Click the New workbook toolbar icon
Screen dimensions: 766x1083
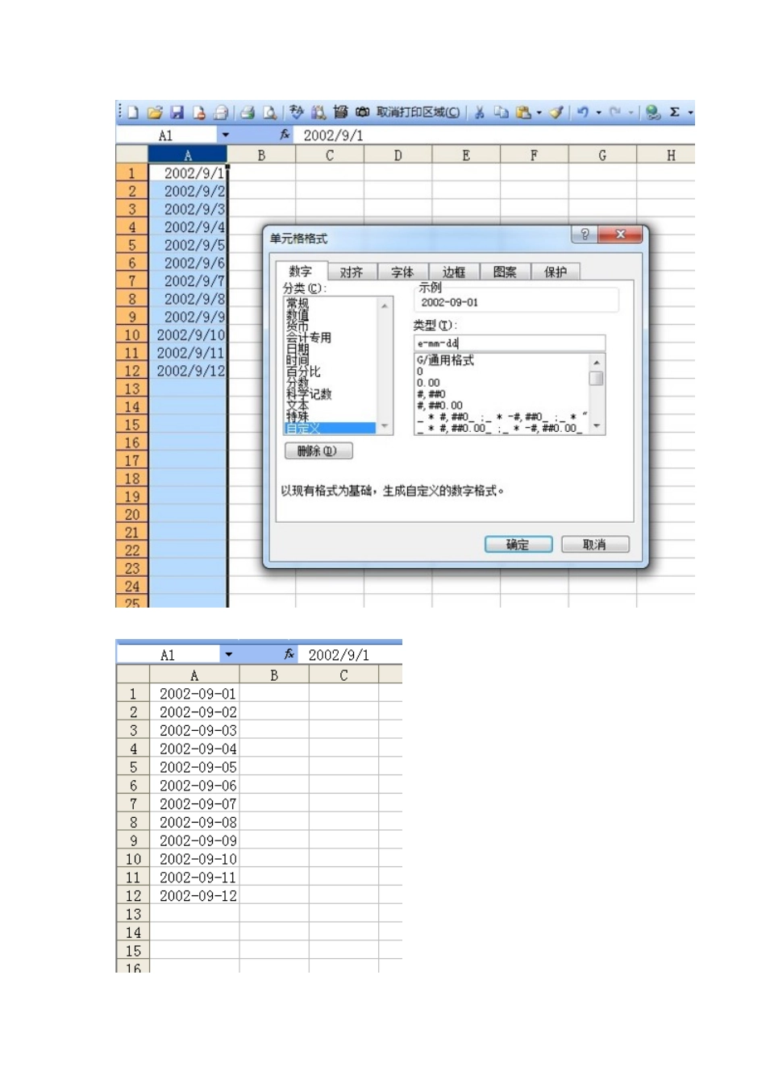[134, 113]
